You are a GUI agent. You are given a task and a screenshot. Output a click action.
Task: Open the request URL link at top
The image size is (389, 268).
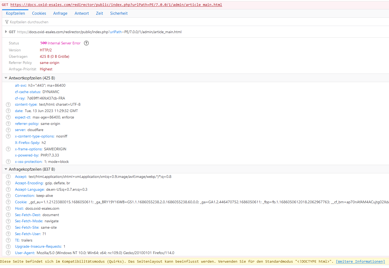click(x=116, y=5)
